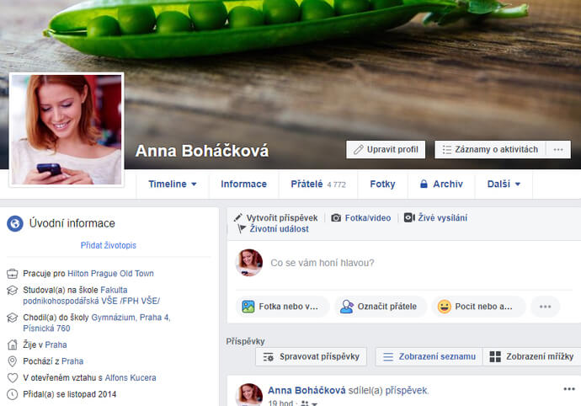The image size is (581, 406).
Task: Click the heart icon next to V otevřeném vztahu
Action: coord(13,378)
